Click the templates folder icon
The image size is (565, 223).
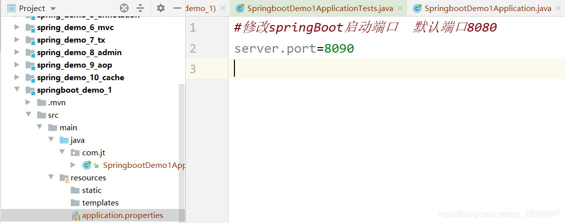(x=75, y=203)
